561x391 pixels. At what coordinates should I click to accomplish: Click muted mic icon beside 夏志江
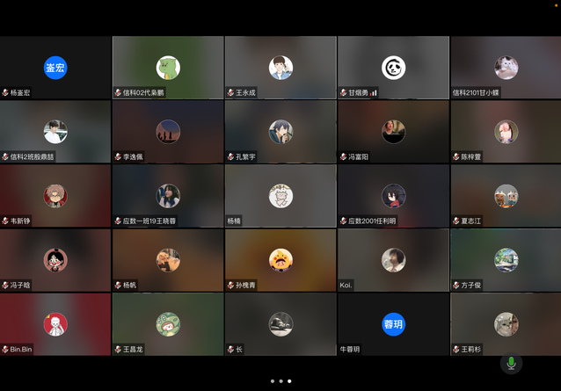tap(455, 221)
